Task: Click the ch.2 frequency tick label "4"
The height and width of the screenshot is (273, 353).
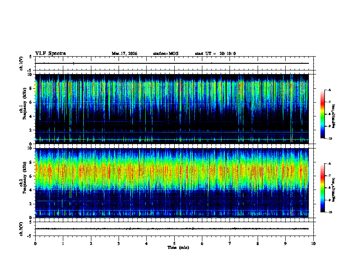Action: 31,190
